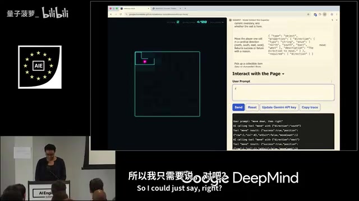The image size is (359, 201).
Task: Close the second browser tab
Action: (180, 8)
